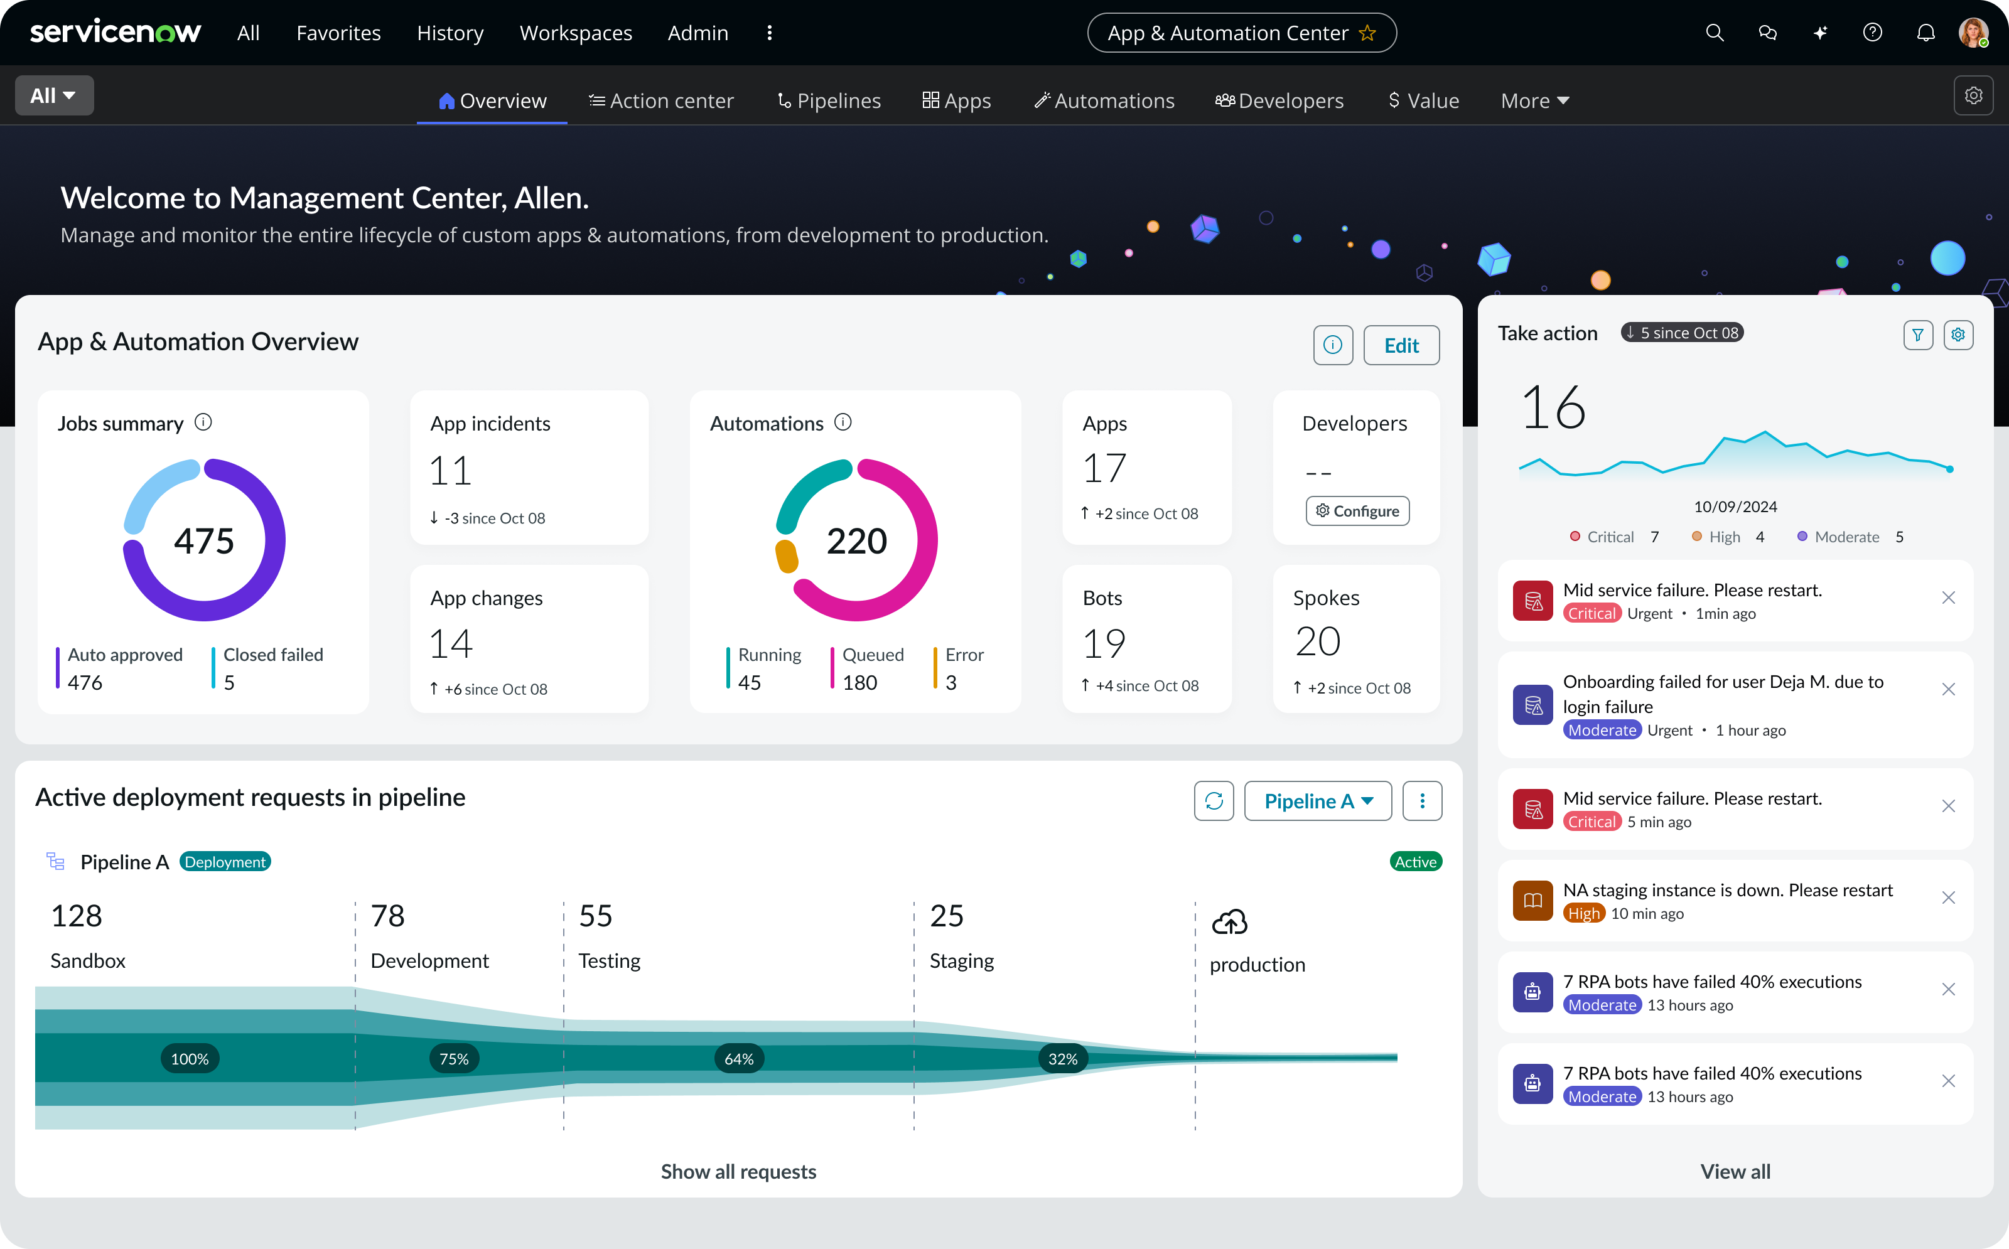Open the pipeline kebab options menu

coord(1421,800)
